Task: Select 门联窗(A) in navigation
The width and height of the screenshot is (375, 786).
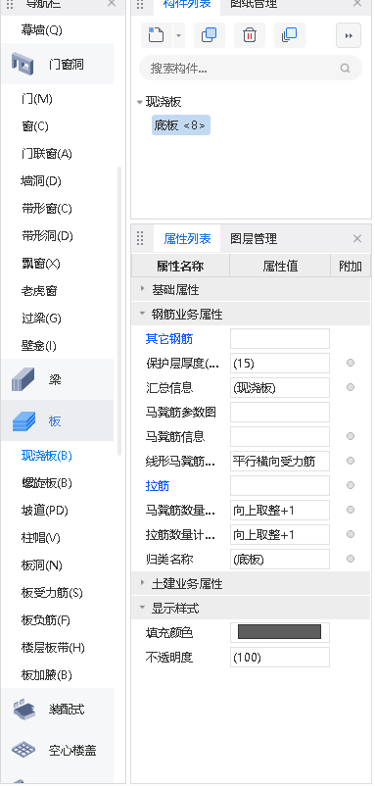Action: (47, 154)
